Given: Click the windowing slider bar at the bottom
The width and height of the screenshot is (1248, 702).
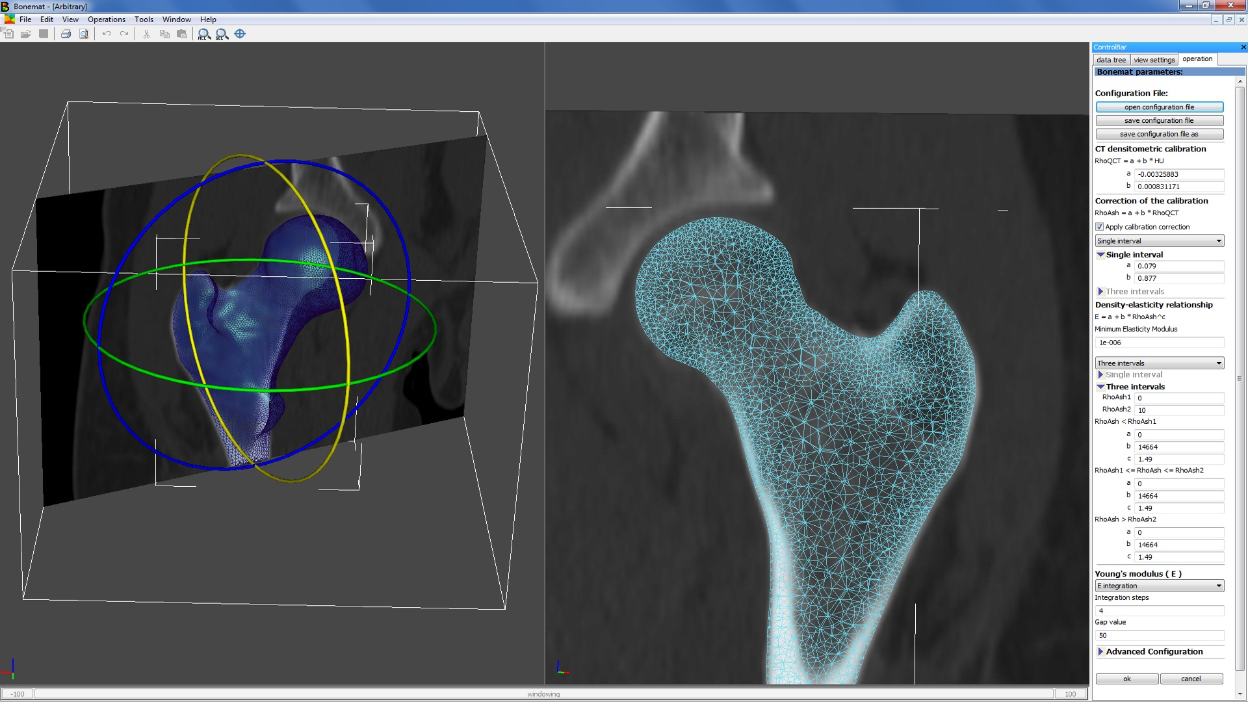Looking at the screenshot, I should (543, 694).
